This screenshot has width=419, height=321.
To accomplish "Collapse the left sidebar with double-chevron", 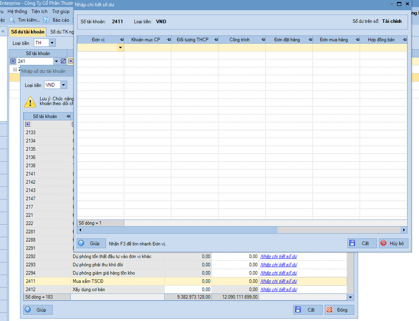I will click(3, 31).
